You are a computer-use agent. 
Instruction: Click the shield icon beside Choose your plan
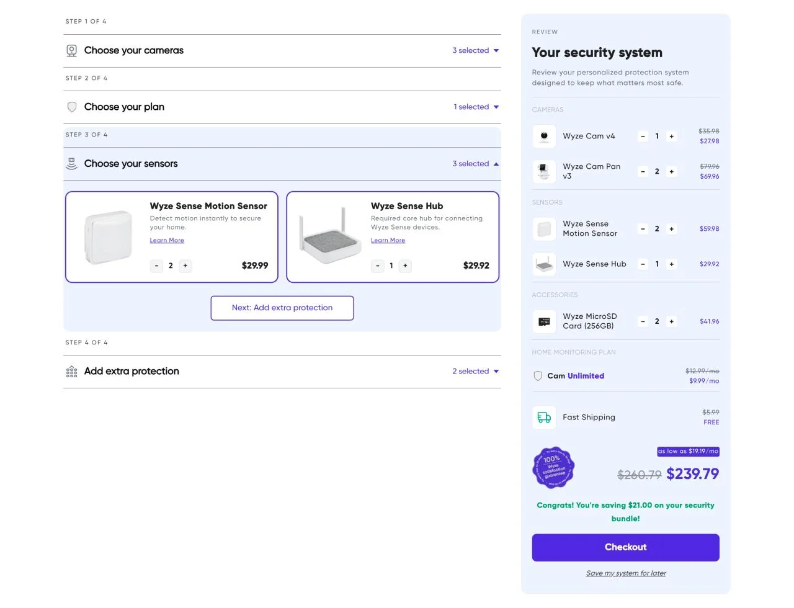click(x=72, y=107)
